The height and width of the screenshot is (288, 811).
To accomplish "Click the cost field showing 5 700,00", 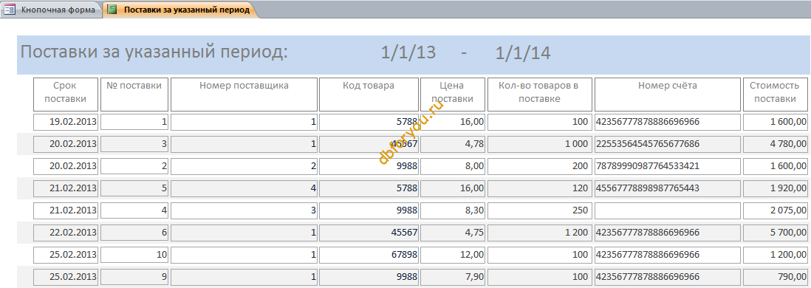I will pos(776,233).
